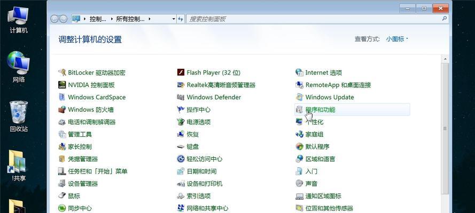Image resolution: width=475 pixels, height=213 pixels.
Task: Expand the arrow after 控制... in address bar
Action: [112, 19]
